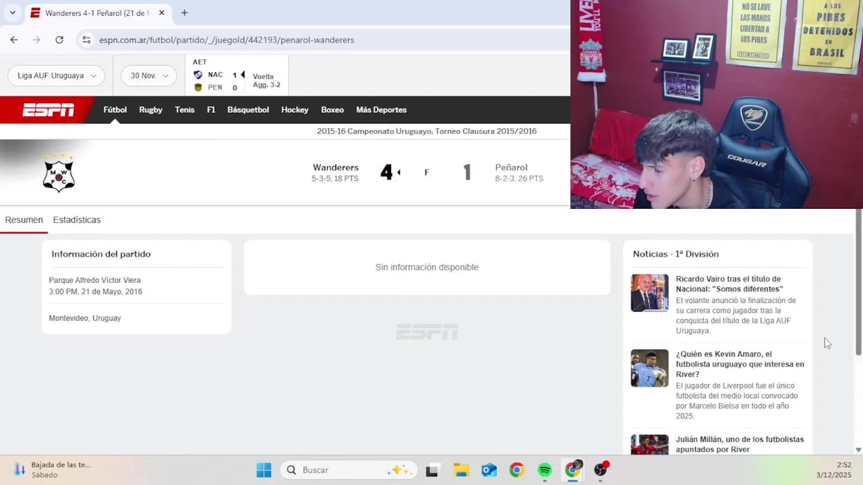Switch to the Estadísticas tab
This screenshot has width=863, height=485.
click(77, 220)
